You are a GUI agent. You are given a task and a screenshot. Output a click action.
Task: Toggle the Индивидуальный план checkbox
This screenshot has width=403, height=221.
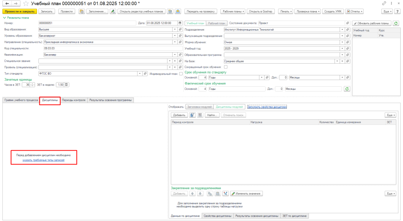coord(181,73)
